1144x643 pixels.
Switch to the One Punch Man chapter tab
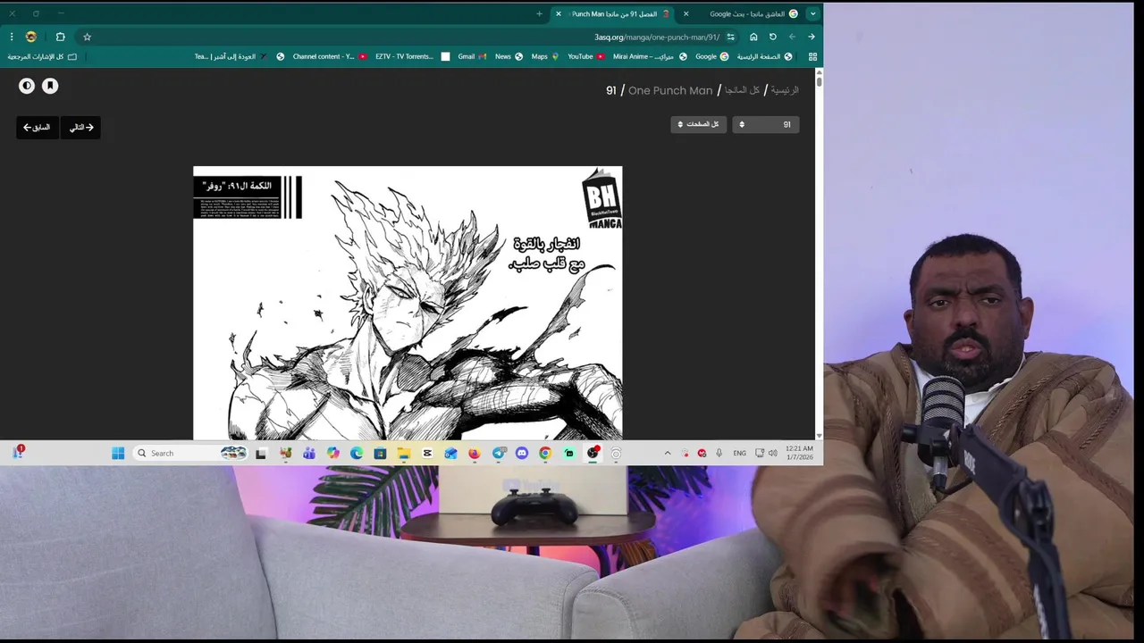click(615, 13)
